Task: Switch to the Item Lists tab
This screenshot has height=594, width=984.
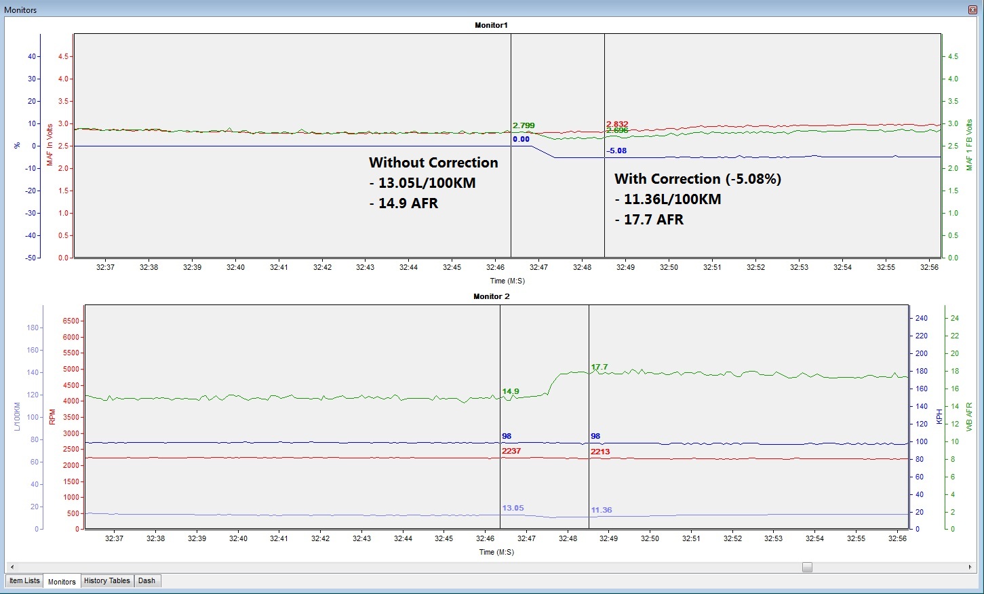Action: pyautogui.click(x=24, y=581)
